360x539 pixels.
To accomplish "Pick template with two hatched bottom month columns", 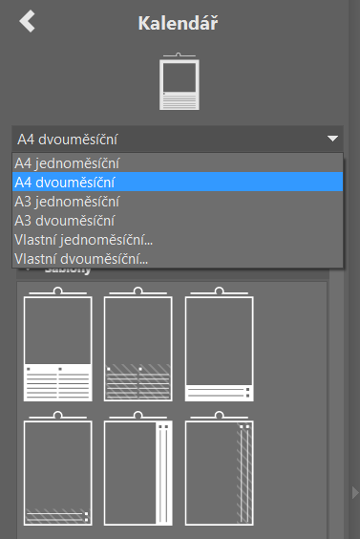I will [138, 344].
